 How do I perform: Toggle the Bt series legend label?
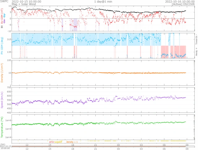[2, 27]
